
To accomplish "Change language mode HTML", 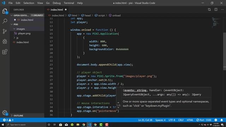I will coord(190,120).
